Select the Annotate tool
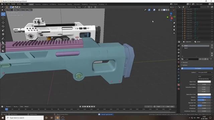 (3, 39)
